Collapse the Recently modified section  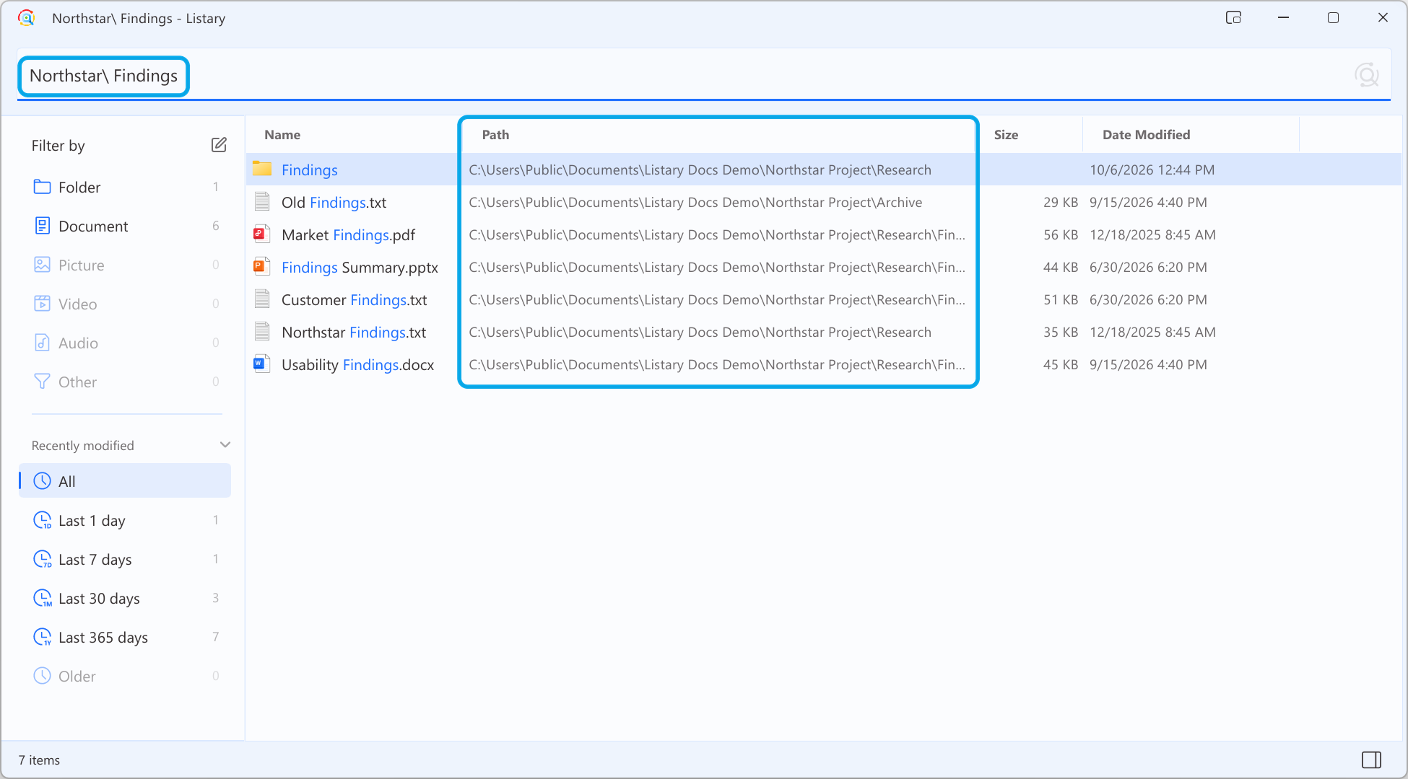coord(225,445)
